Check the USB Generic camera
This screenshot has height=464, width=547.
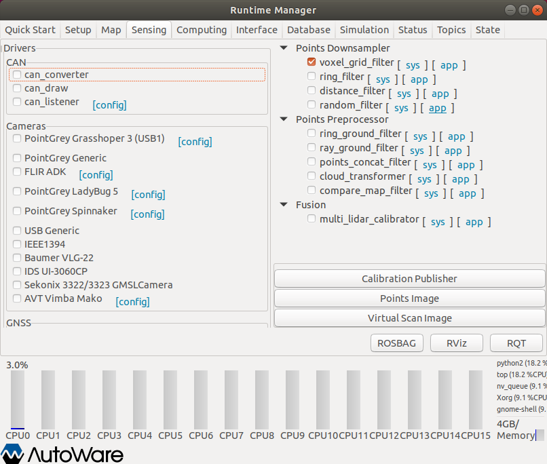tap(17, 231)
